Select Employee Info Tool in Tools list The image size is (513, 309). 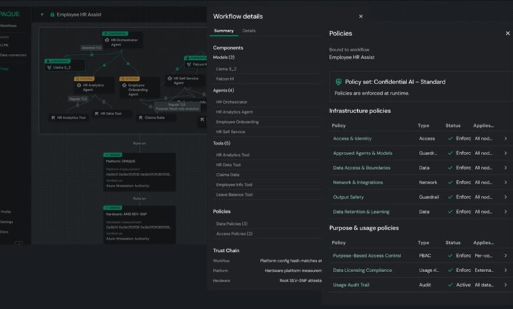[234, 185]
